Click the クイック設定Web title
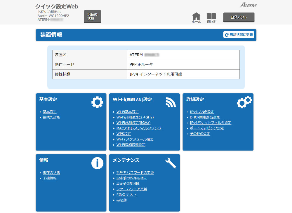Viewport: 292px width, 213px height. point(57,6)
